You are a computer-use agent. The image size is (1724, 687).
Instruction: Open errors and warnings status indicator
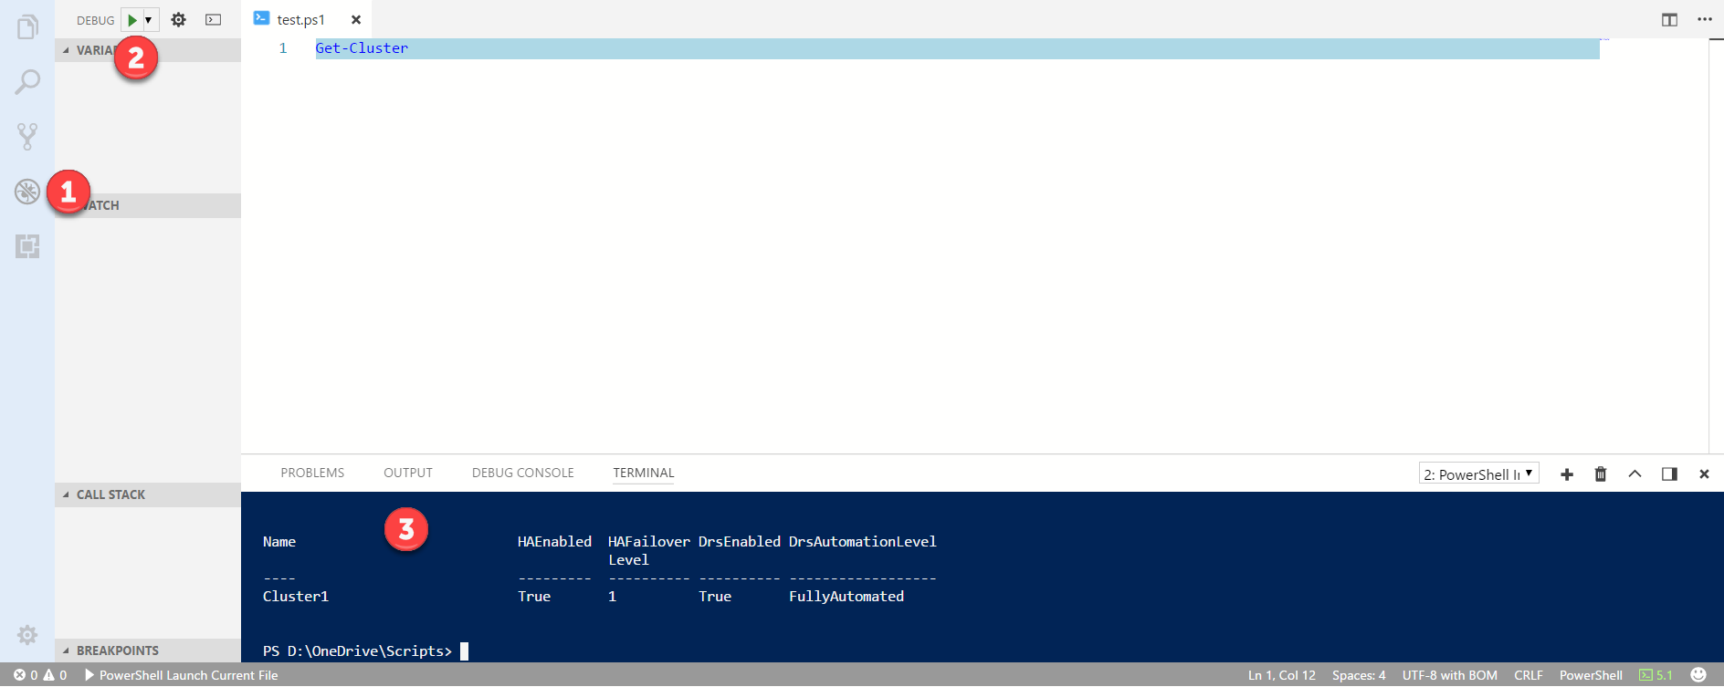pyautogui.click(x=40, y=675)
